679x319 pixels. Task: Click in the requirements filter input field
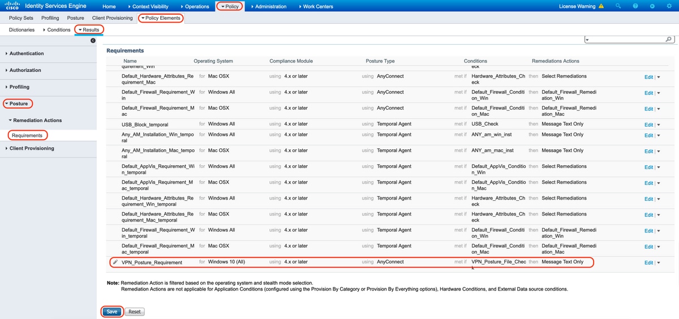click(x=627, y=40)
